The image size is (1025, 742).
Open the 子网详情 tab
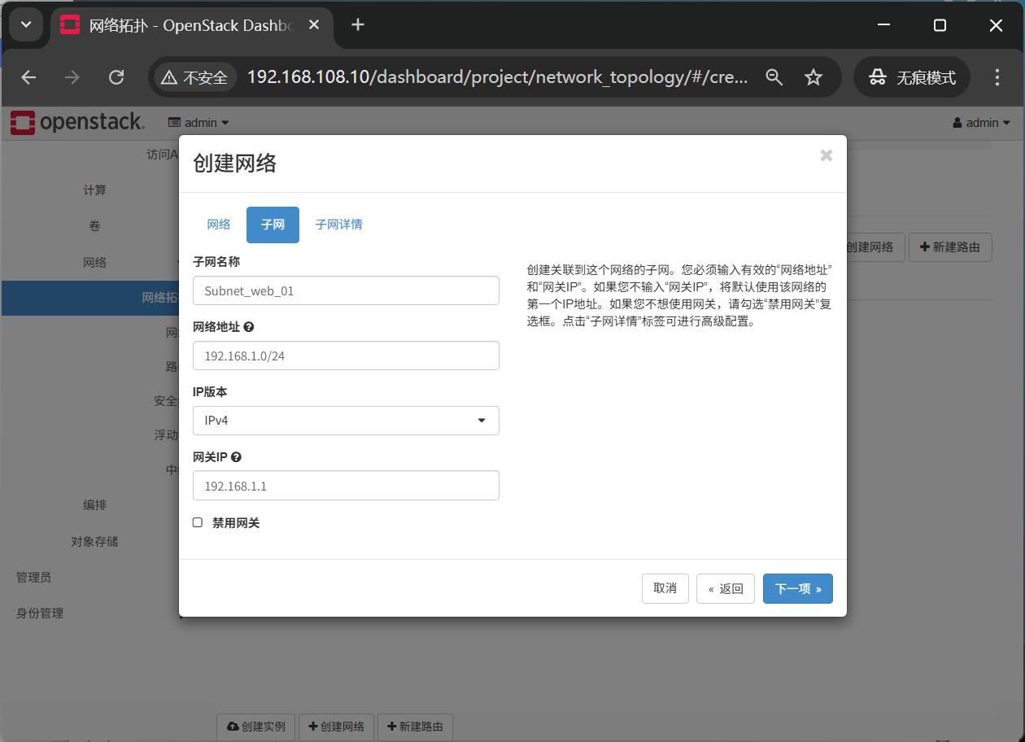(x=338, y=225)
